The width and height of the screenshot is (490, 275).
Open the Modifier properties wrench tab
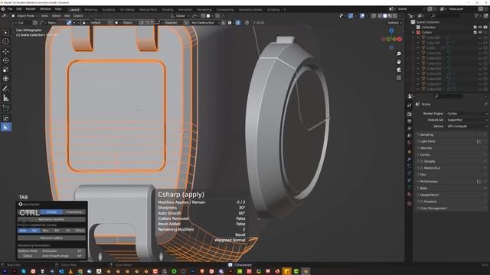(410, 159)
